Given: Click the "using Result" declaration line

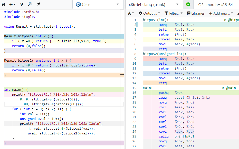Looking at the screenshot, I should click(x=40, y=27).
